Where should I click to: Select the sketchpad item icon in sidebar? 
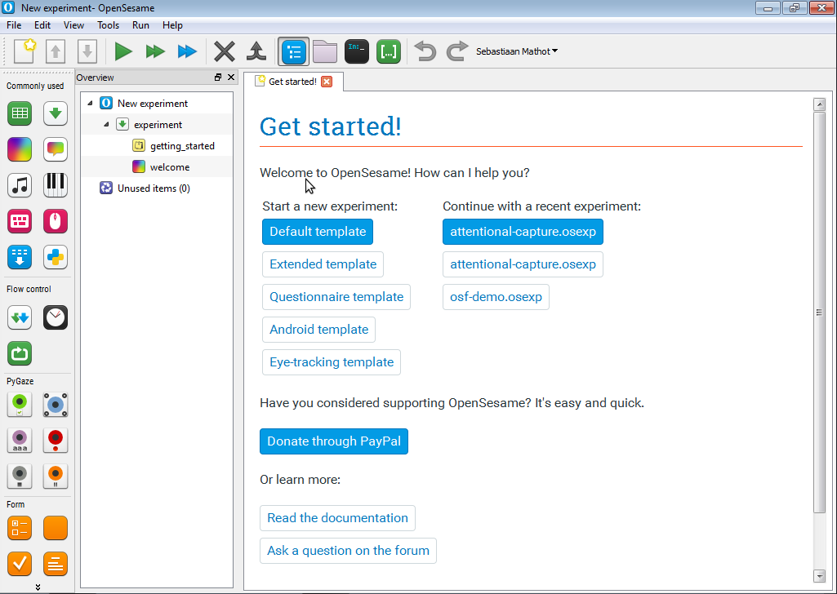[x=20, y=148]
